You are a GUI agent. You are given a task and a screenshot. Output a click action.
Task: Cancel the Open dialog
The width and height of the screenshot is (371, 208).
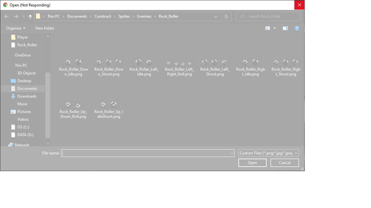click(284, 163)
